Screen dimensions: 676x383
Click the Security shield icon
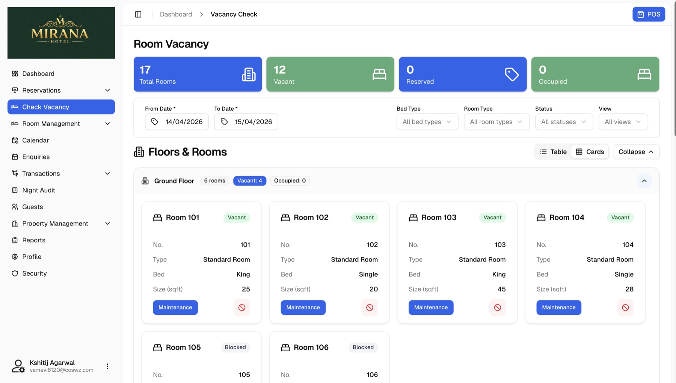click(15, 273)
